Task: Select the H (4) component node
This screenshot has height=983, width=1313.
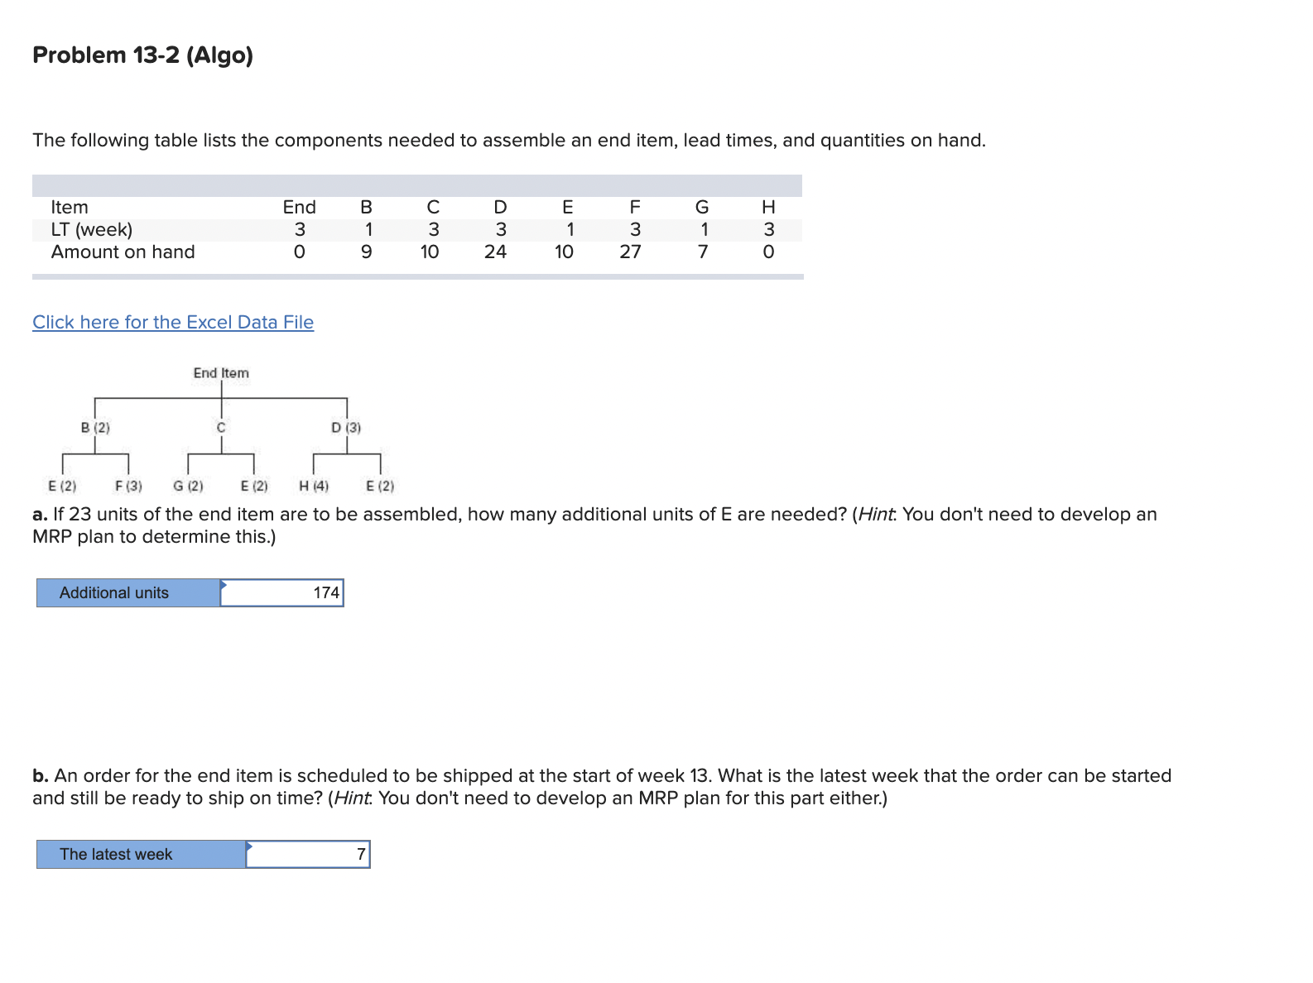Action: point(313,487)
